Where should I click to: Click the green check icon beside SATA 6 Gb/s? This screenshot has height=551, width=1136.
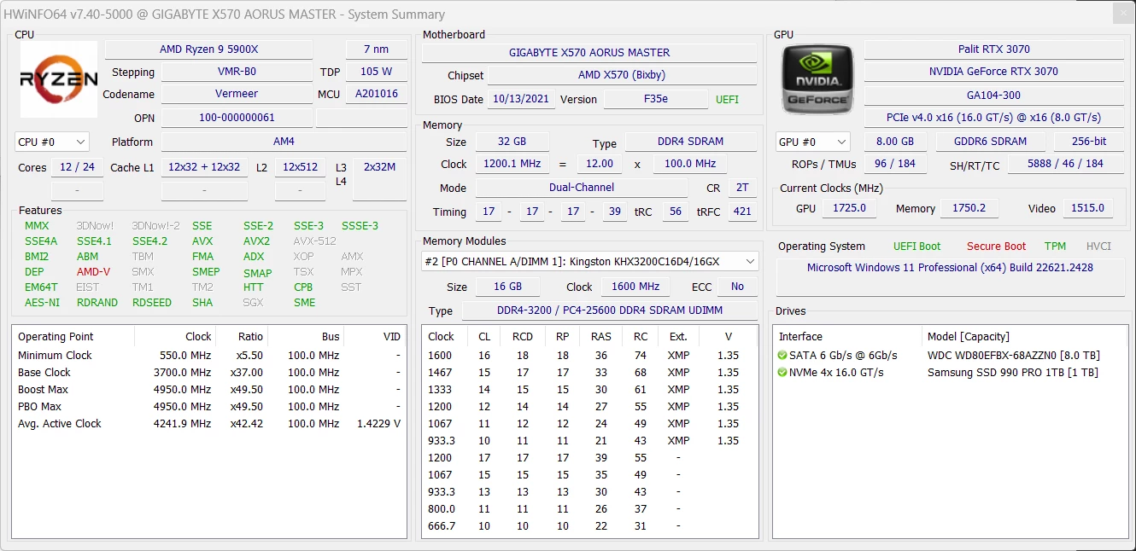pos(782,356)
